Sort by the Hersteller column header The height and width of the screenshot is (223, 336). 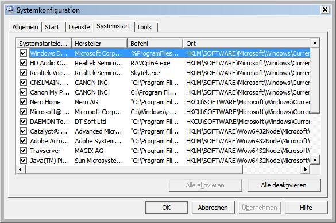coord(99,44)
